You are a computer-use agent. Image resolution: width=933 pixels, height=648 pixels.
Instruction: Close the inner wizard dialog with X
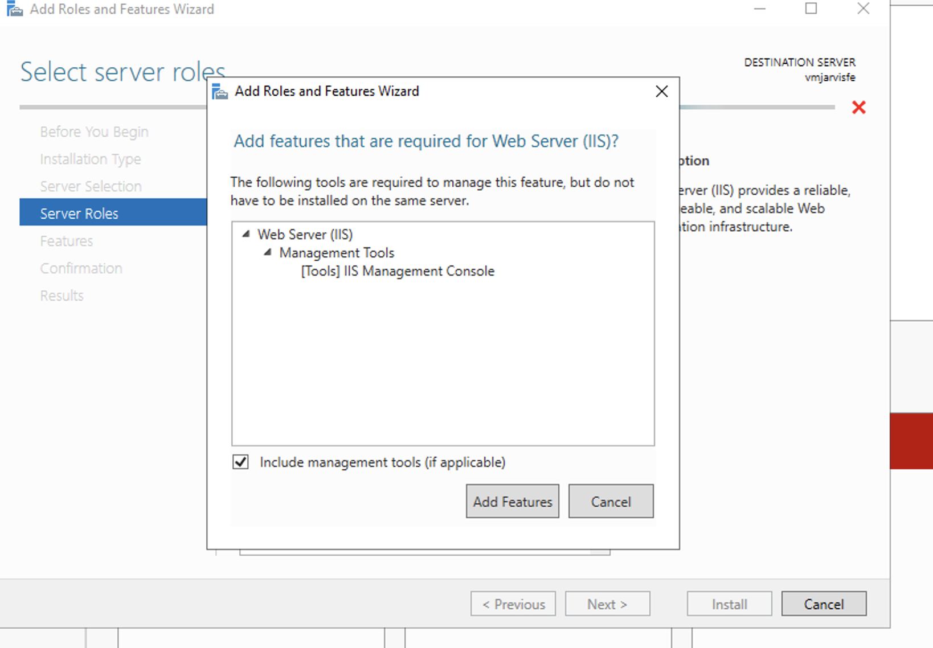(661, 91)
